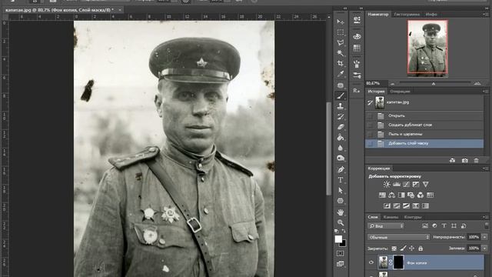The image size is (492, 277).
Task: Add Brightness/Contrast adjustment icon
Action: [387, 185]
